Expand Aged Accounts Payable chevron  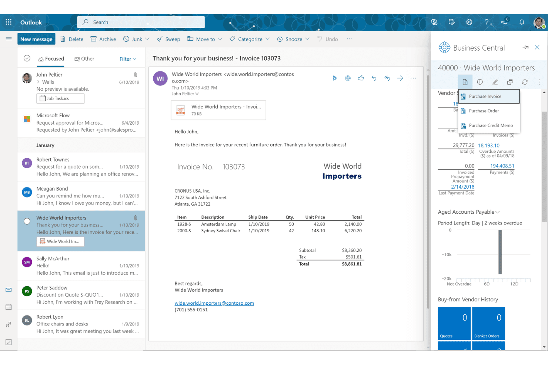click(x=498, y=212)
